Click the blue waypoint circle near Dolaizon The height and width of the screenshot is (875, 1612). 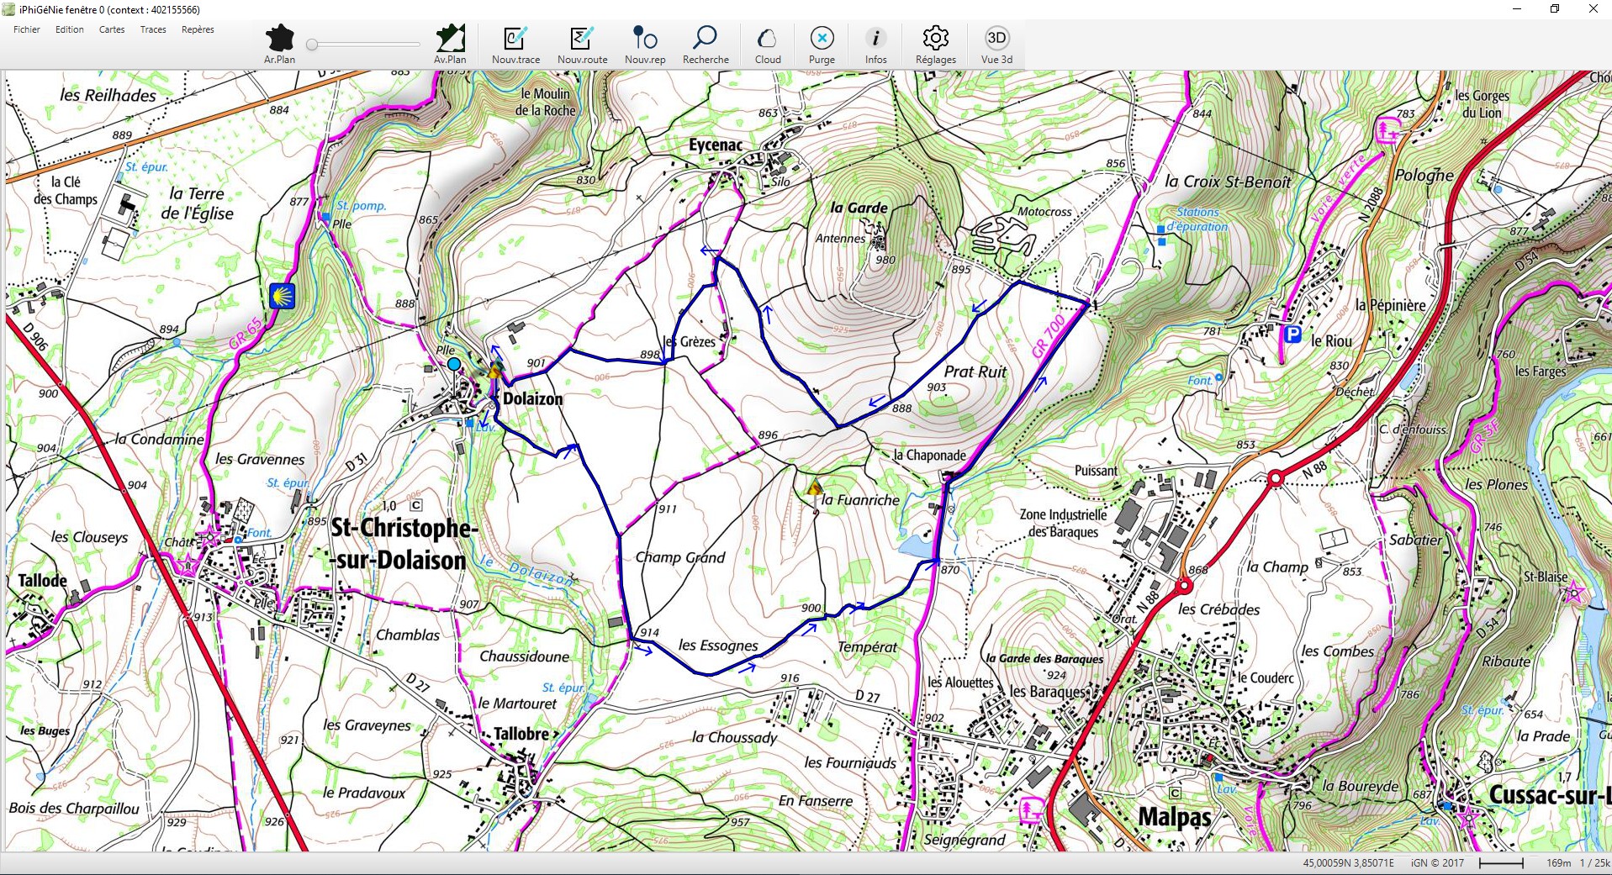(454, 364)
